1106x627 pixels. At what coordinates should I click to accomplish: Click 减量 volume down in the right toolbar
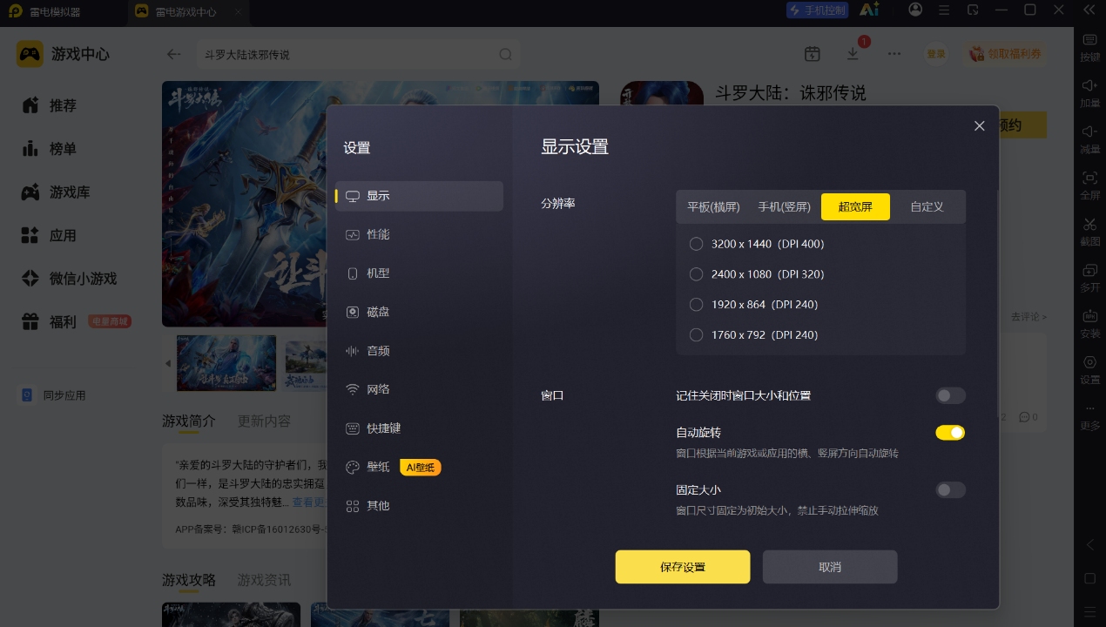coord(1089,139)
